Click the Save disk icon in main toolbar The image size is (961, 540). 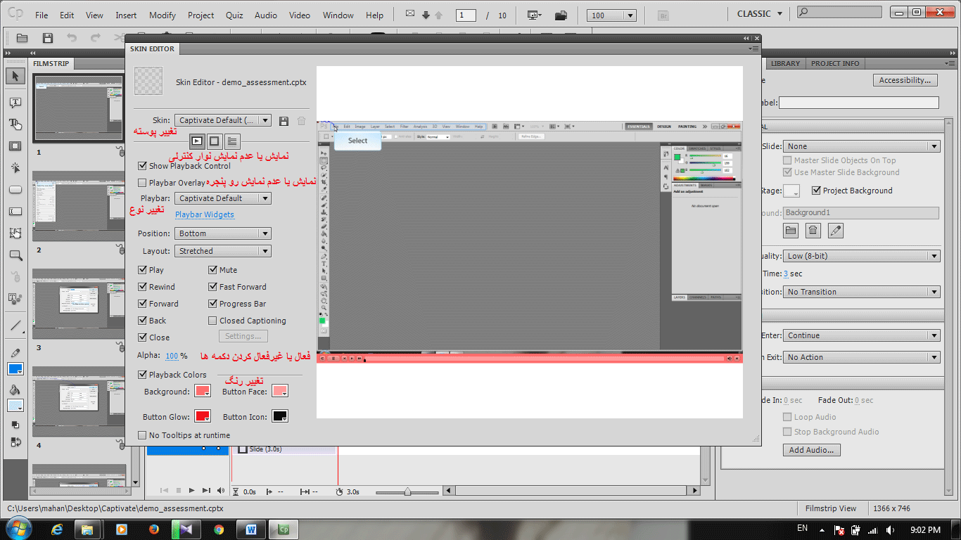coord(48,38)
